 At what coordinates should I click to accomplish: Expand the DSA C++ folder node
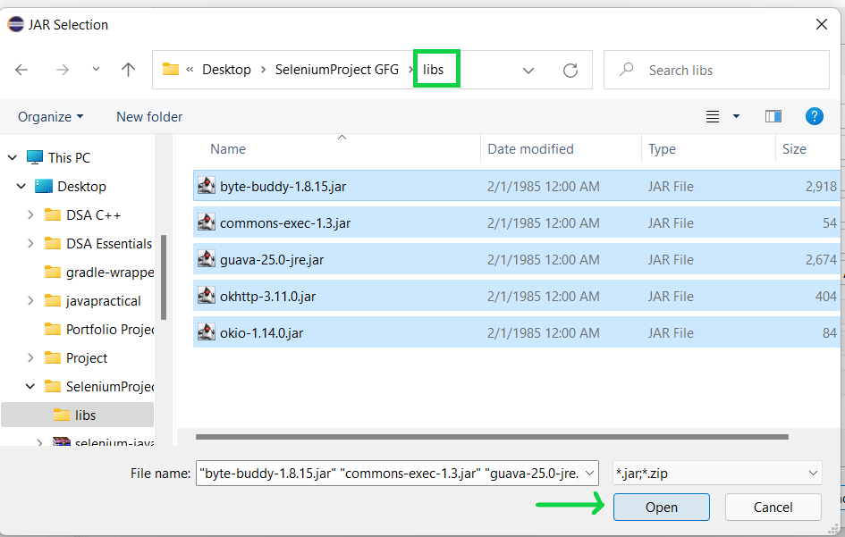[30, 215]
